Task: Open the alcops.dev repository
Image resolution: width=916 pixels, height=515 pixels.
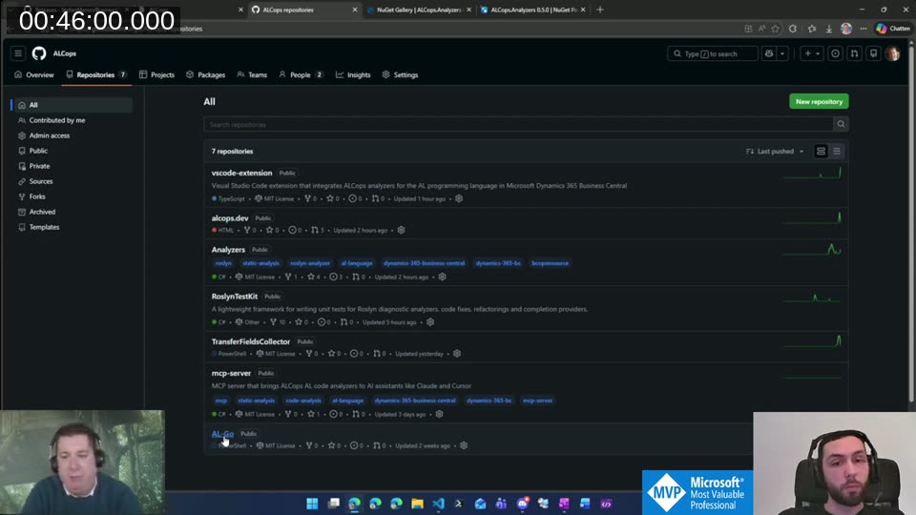Action: [230, 217]
